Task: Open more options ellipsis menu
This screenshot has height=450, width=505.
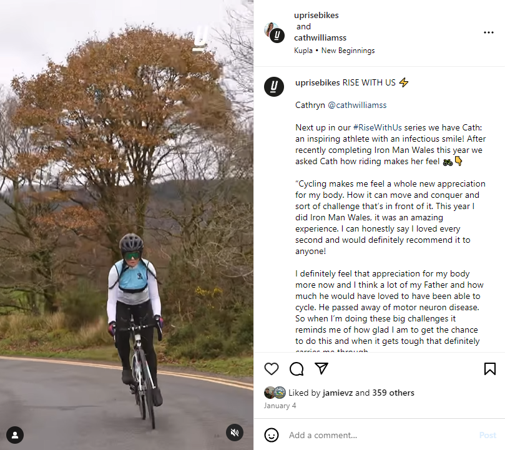Action: click(x=488, y=32)
